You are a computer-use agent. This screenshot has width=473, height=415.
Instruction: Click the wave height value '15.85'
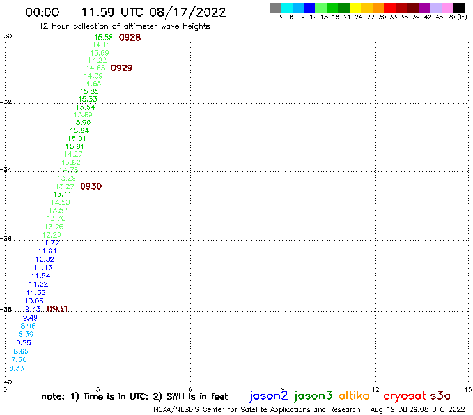click(89, 91)
